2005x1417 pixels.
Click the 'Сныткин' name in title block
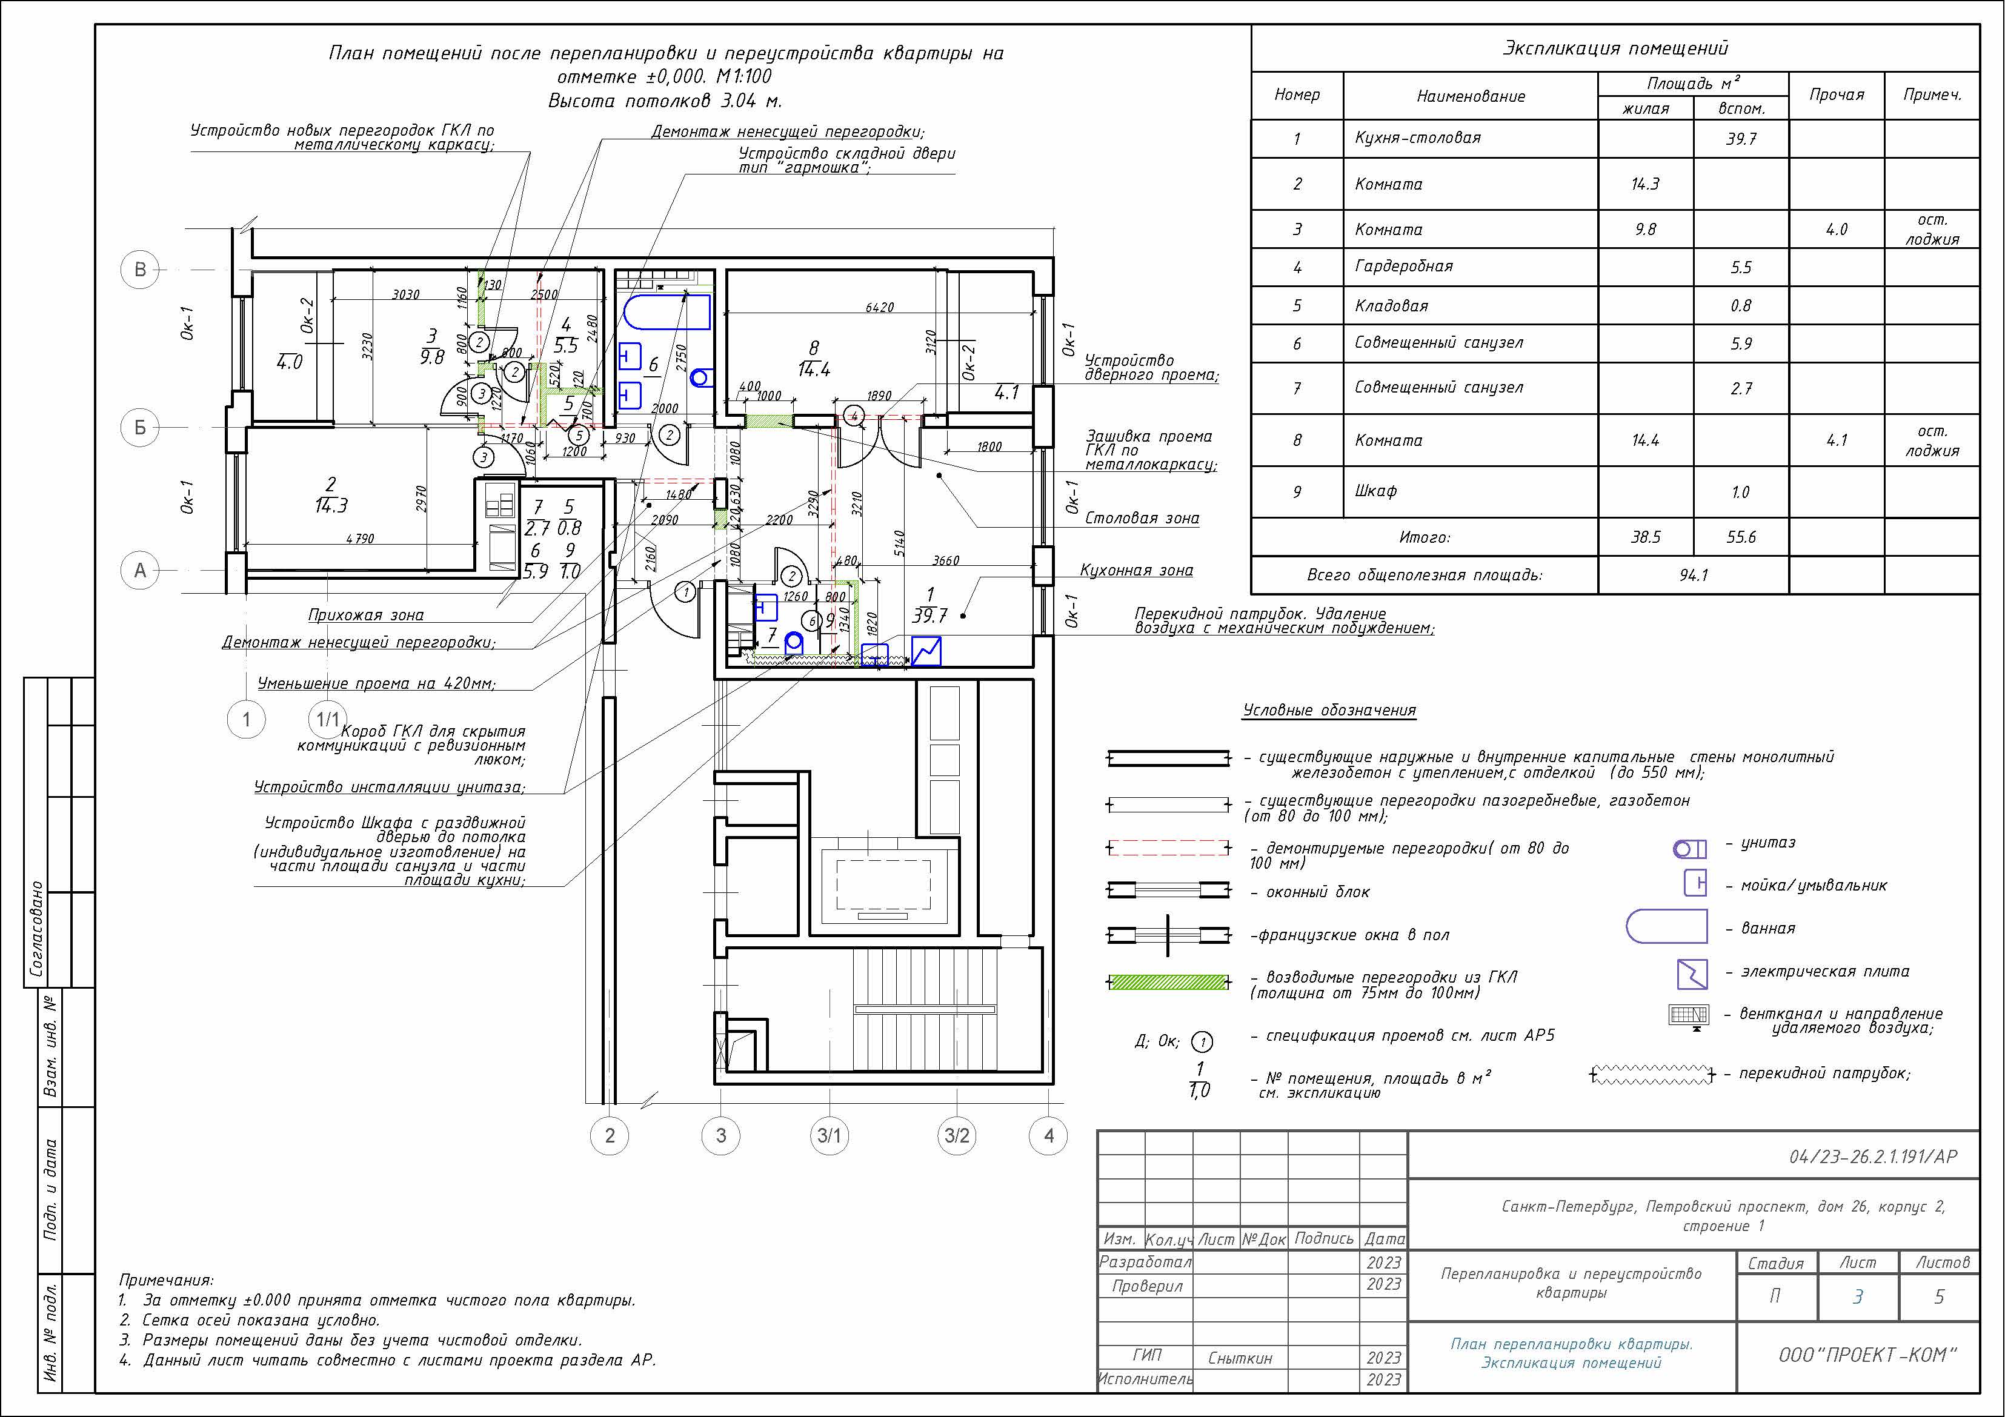point(1240,1358)
